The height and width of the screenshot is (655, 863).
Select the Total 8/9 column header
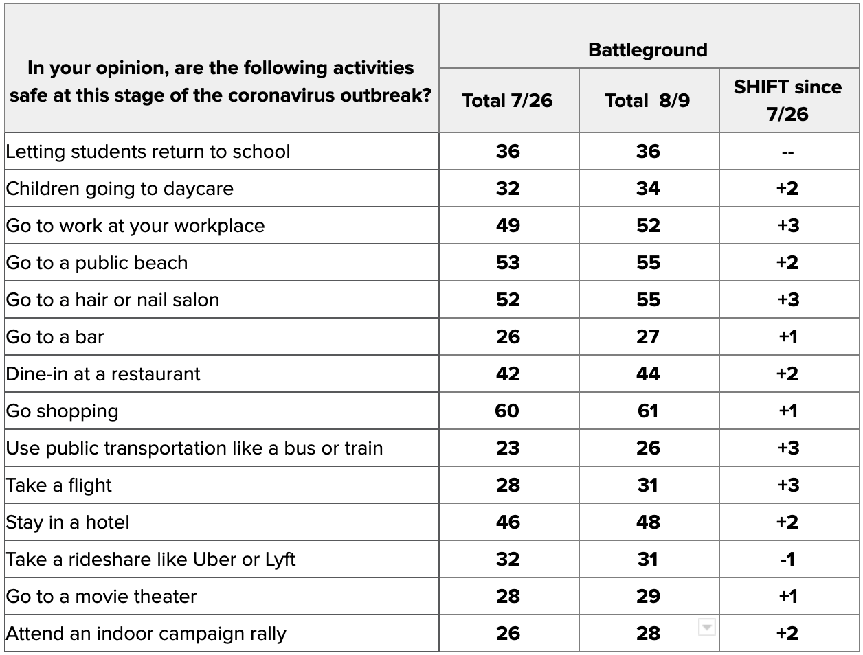649,100
